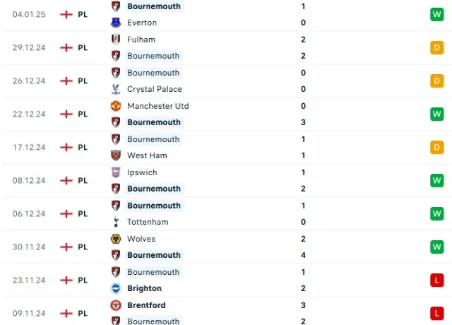Click the Tottenham crest icon

click(116, 222)
